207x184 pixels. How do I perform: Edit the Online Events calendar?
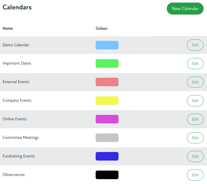pyautogui.click(x=195, y=119)
